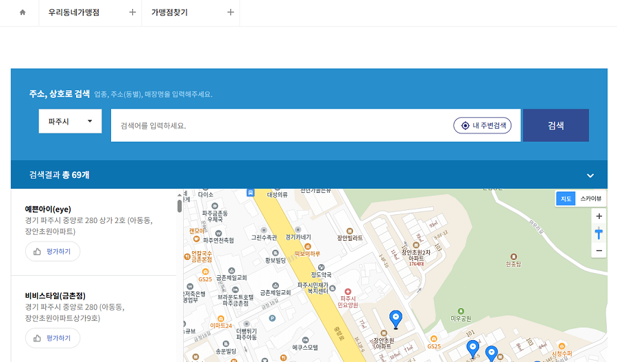Click blue marker near 장안초원아파트

point(396,319)
